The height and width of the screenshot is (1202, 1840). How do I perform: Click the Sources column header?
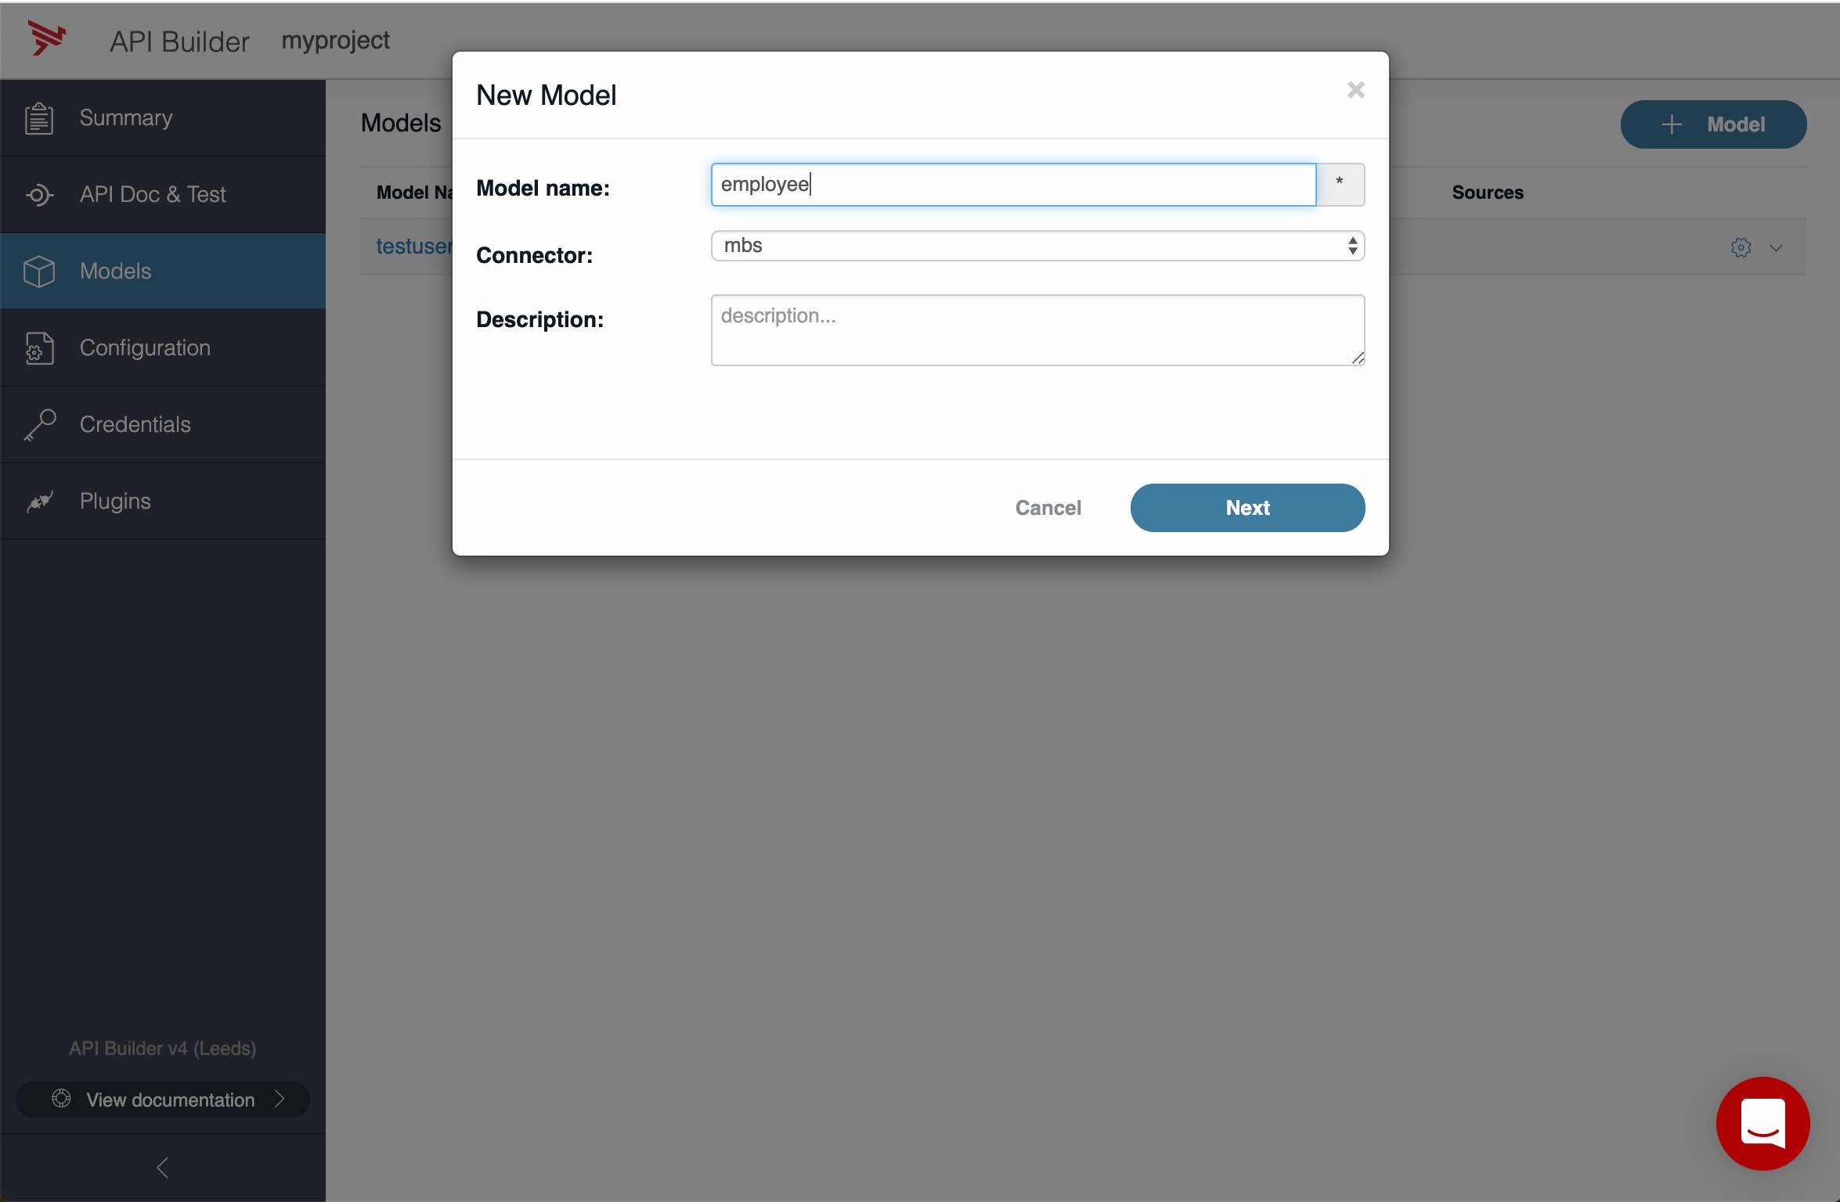click(x=1487, y=193)
